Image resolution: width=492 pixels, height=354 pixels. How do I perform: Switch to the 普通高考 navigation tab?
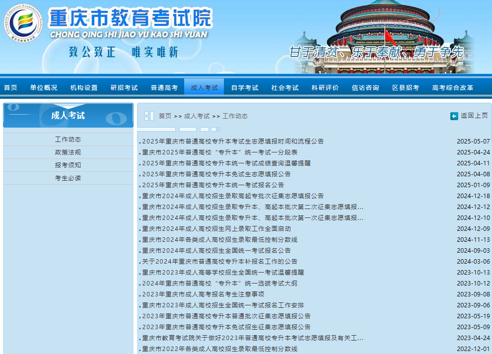164,86
